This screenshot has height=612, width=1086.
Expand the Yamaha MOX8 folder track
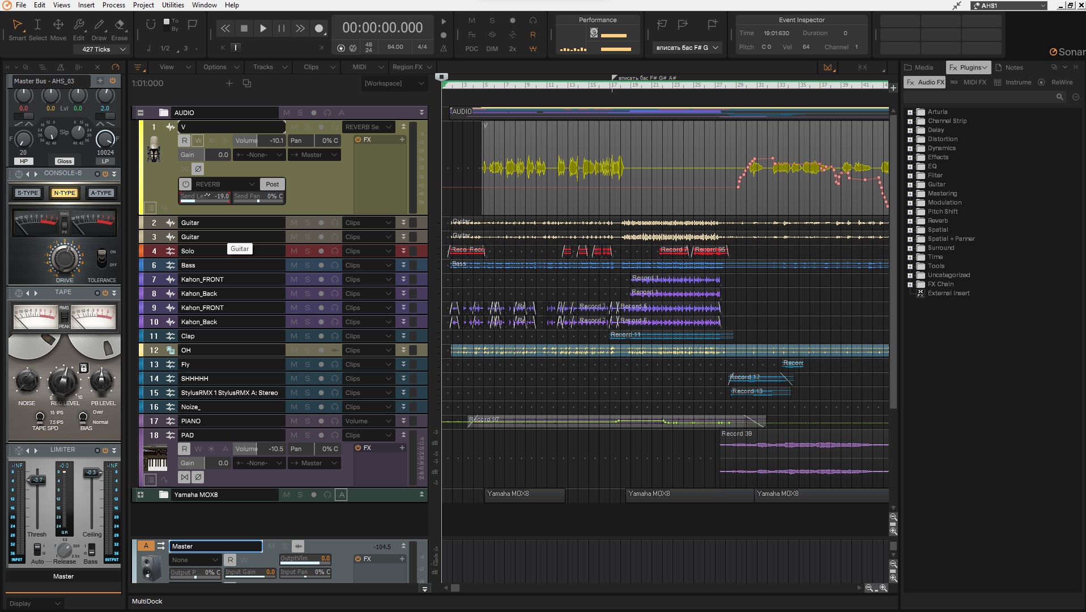point(140,495)
